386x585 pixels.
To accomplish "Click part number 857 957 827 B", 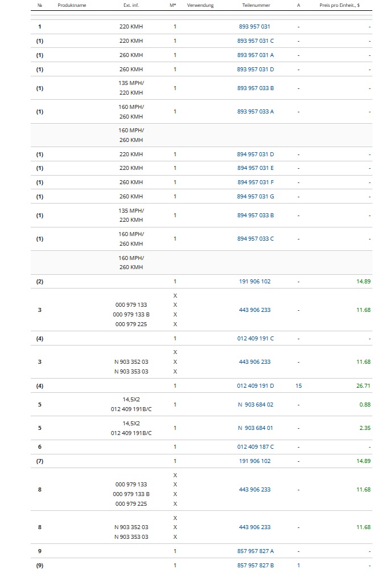I will coord(255,566).
